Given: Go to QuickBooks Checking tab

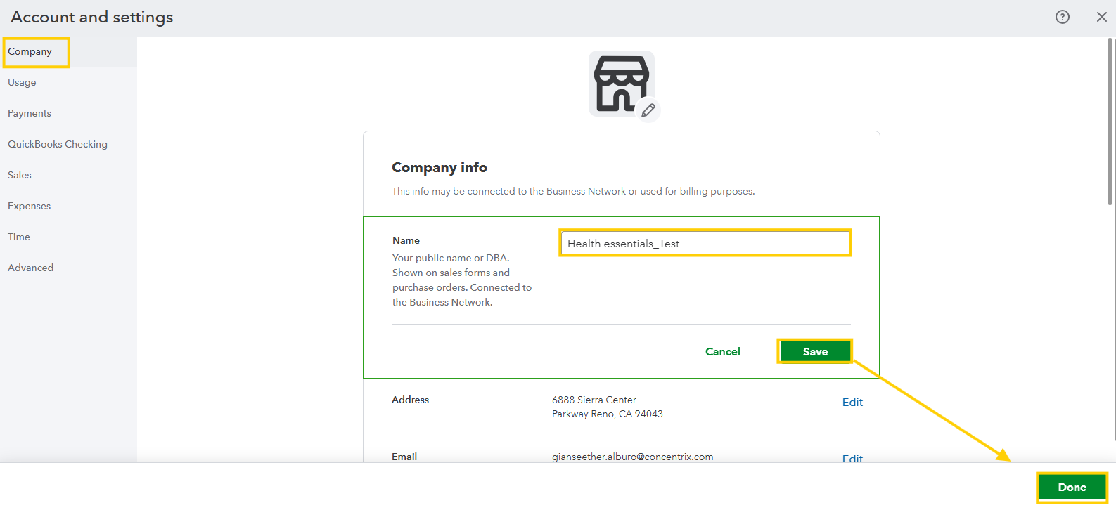Looking at the screenshot, I should (x=58, y=145).
